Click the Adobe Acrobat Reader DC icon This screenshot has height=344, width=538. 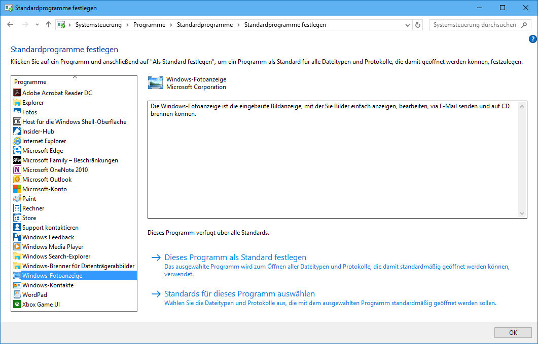[x=17, y=93]
